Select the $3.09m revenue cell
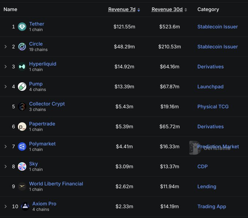Image resolution: width=248 pixels, height=218 pixels. pos(124,167)
